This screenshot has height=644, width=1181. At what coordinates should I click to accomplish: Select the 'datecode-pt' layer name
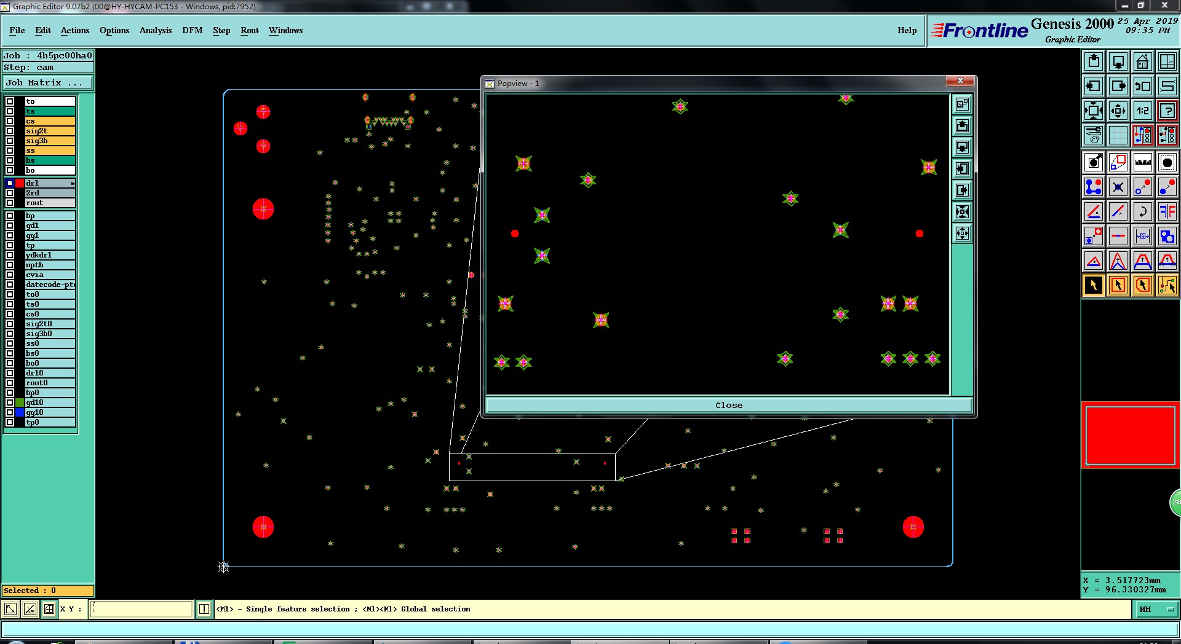point(50,285)
